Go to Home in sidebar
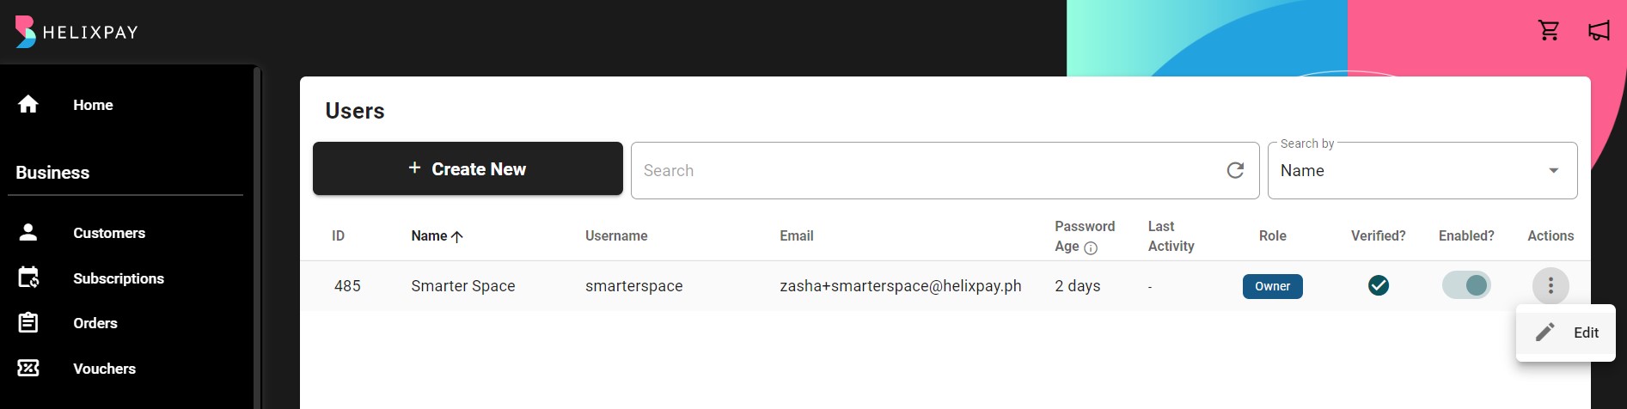Viewport: 1627px width, 409px height. pos(93,105)
